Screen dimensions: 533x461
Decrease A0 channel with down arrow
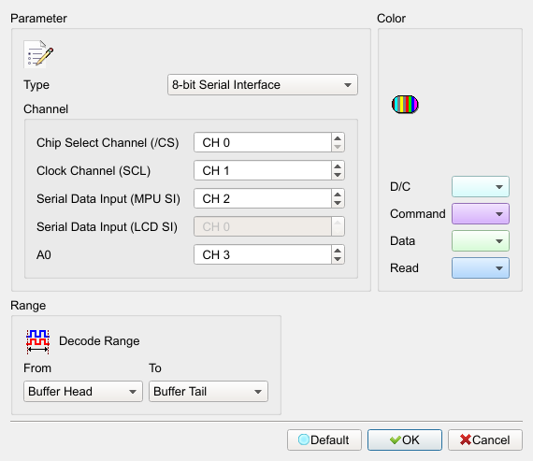click(338, 259)
